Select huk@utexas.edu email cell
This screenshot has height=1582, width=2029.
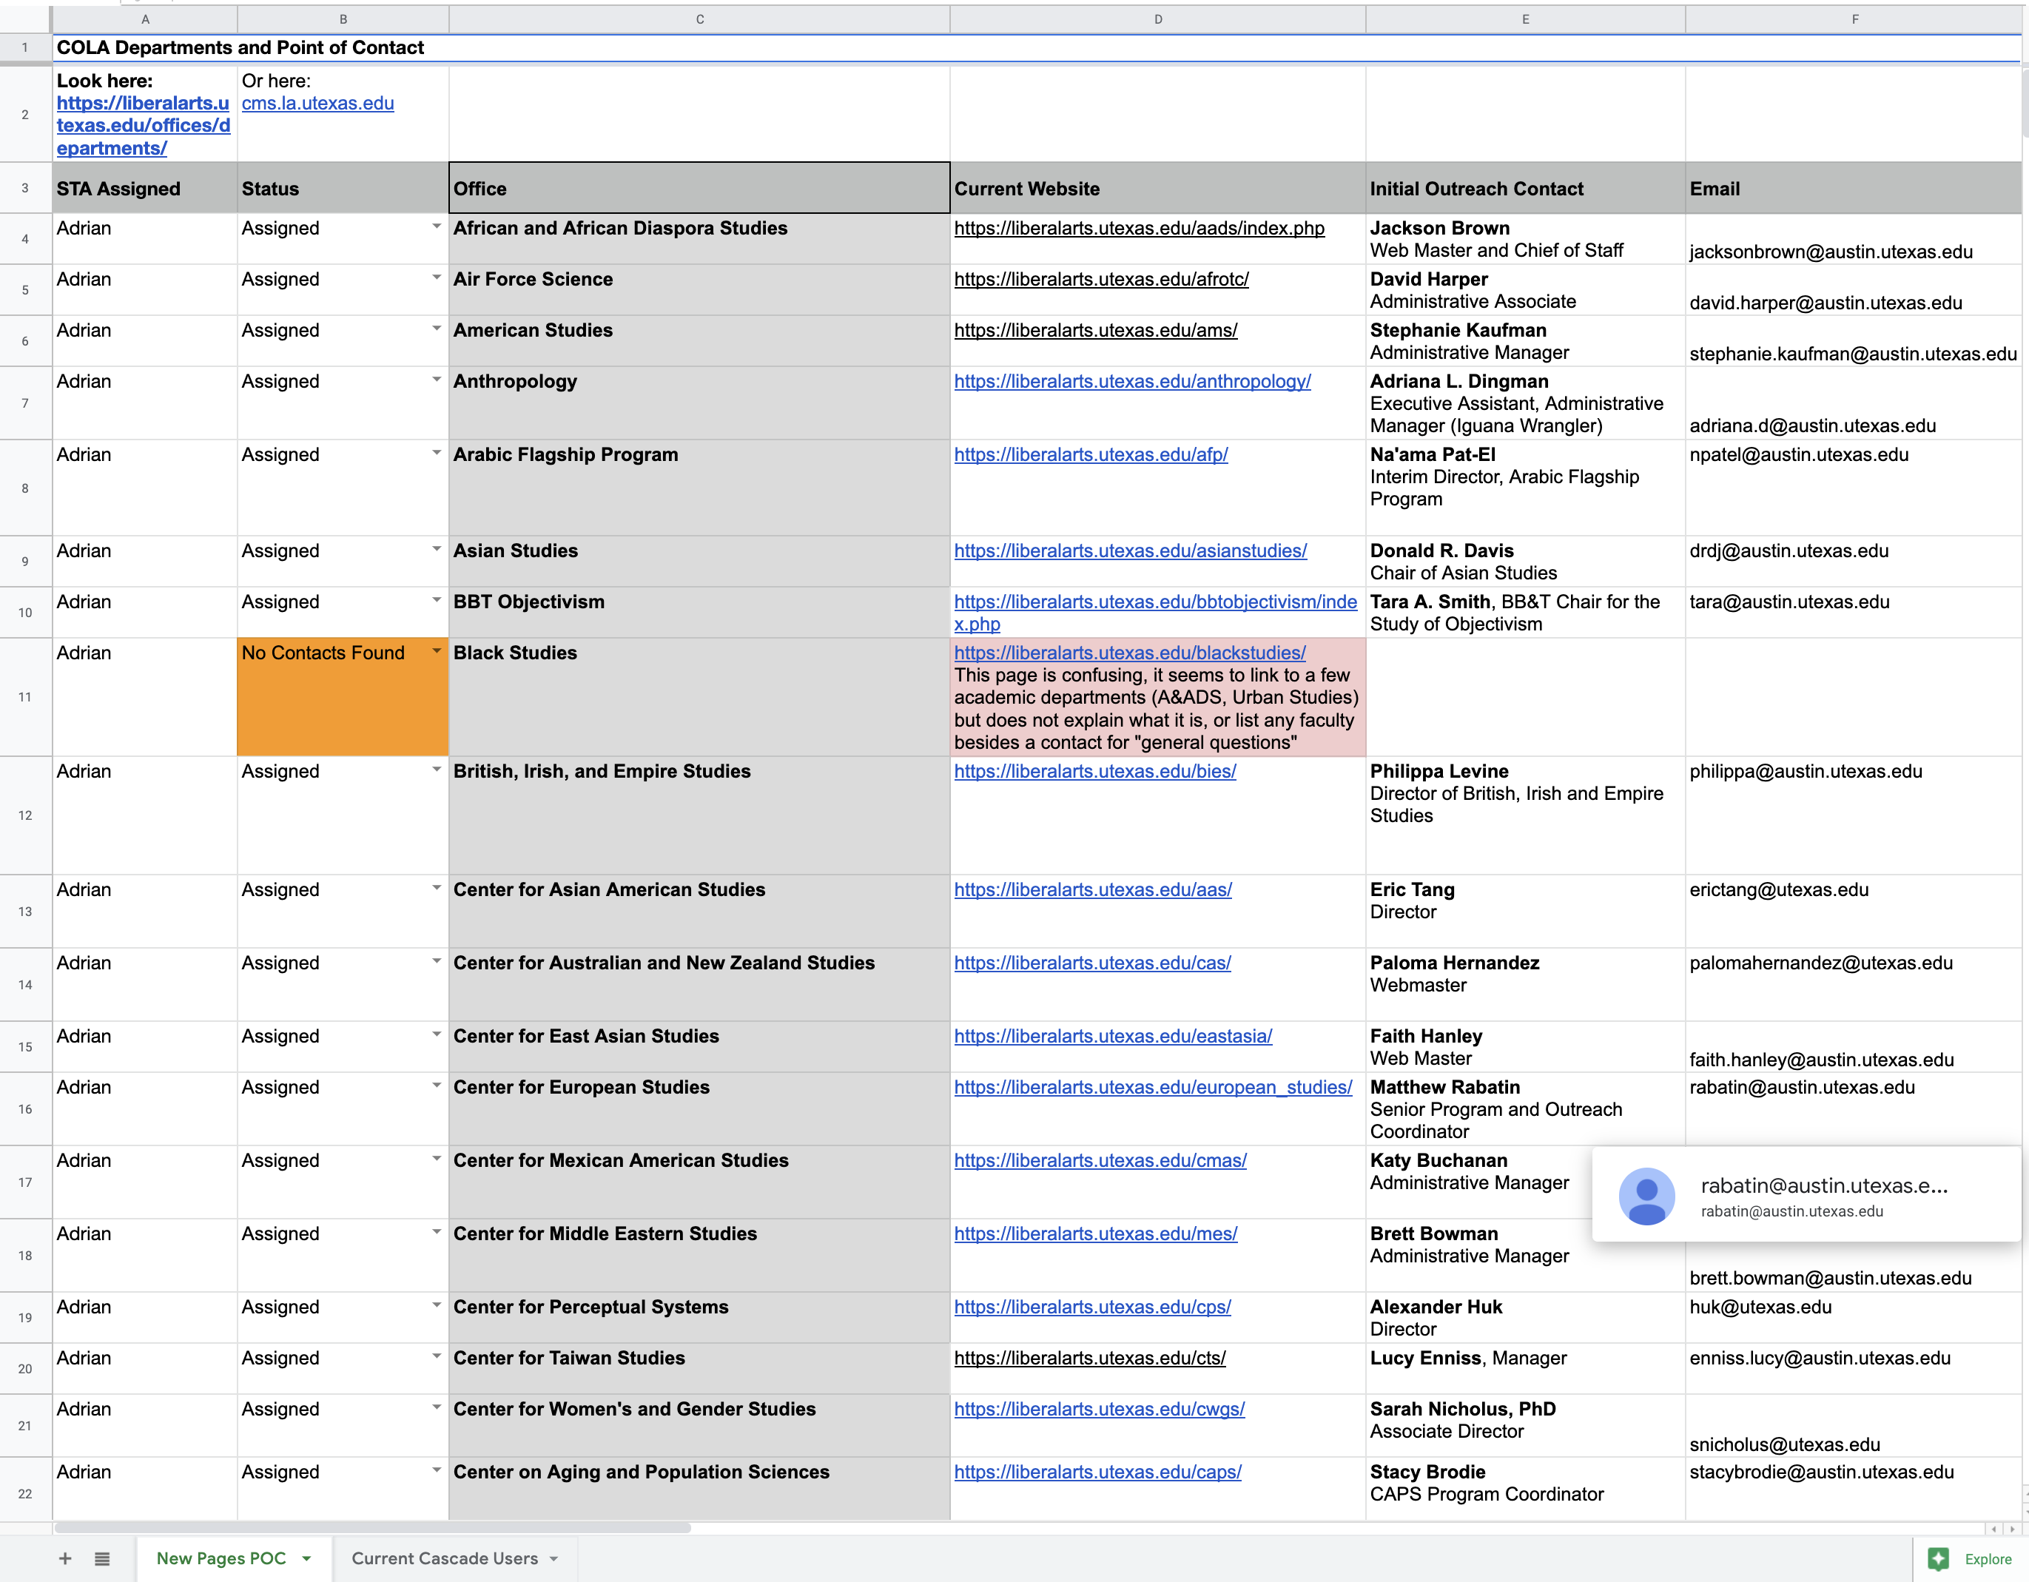[1854, 1317]
